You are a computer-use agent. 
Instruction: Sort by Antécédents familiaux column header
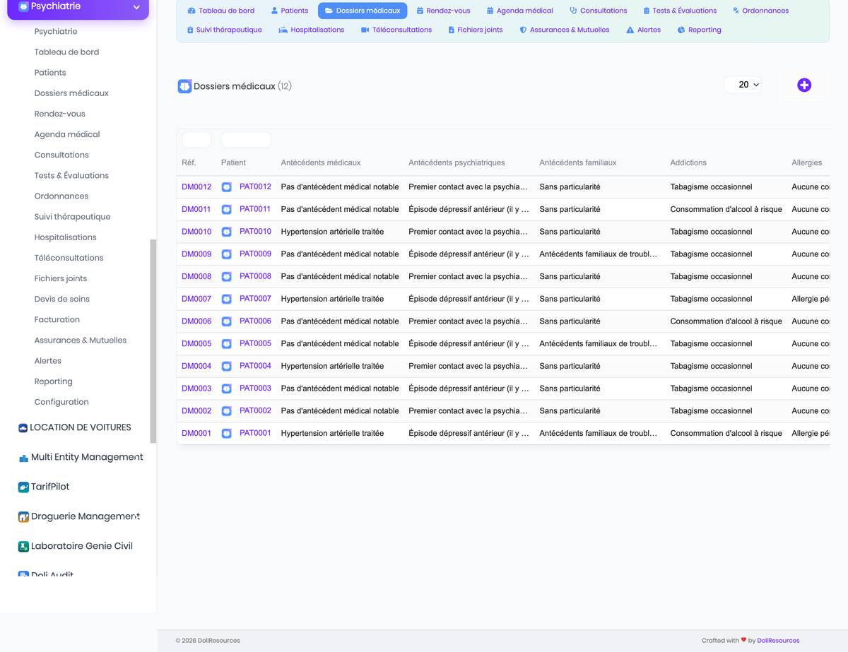pyautogui.click(x=578, y=162)
